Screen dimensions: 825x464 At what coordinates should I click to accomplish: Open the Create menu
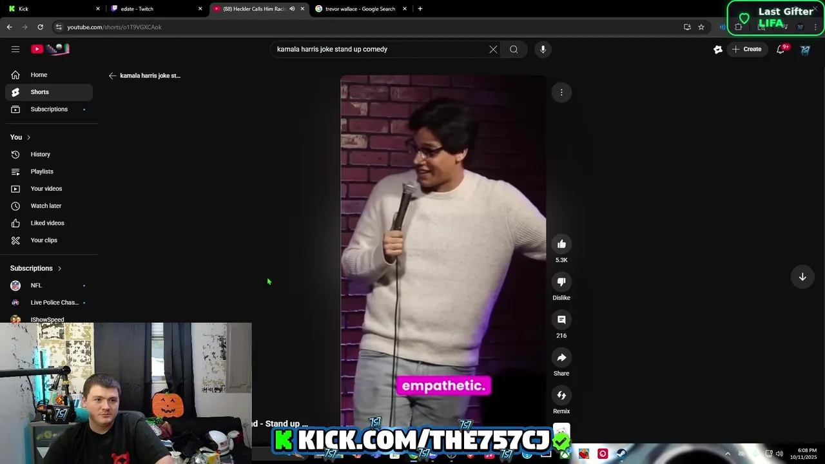click(746, 49)
